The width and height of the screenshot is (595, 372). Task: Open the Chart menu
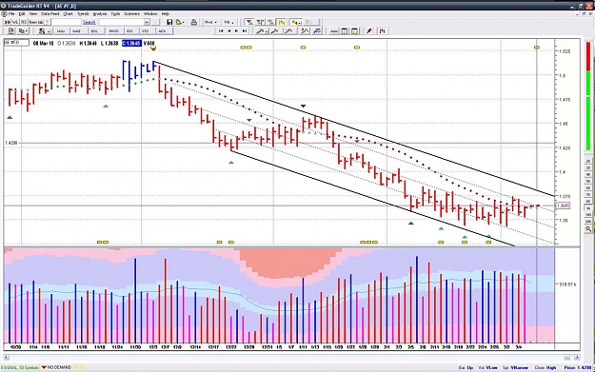[x=68, y=13]
